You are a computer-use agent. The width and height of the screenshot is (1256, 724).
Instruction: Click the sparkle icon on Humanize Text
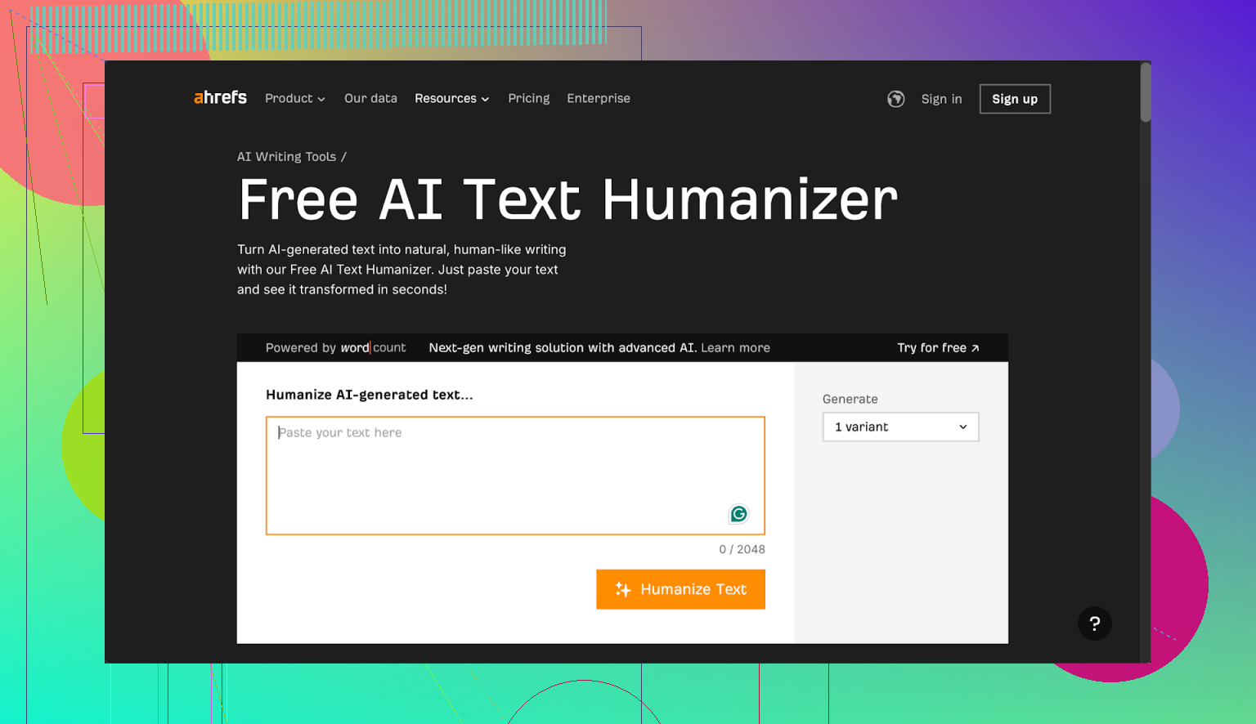622,589
